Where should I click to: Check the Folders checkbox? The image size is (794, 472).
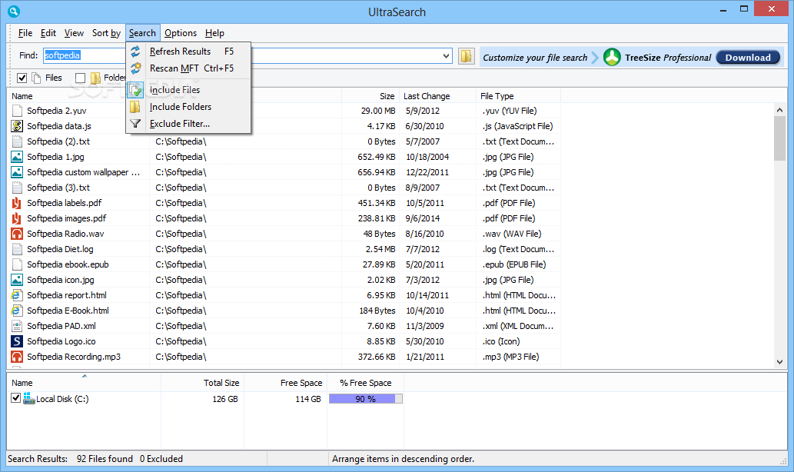pos(80,78)
